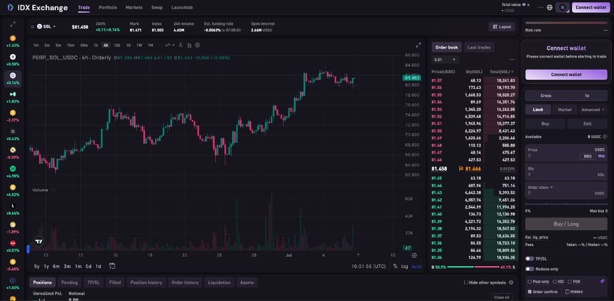Maximize the chart with the fullscreen icon
The image size is (614, 301).
point(418,45)
